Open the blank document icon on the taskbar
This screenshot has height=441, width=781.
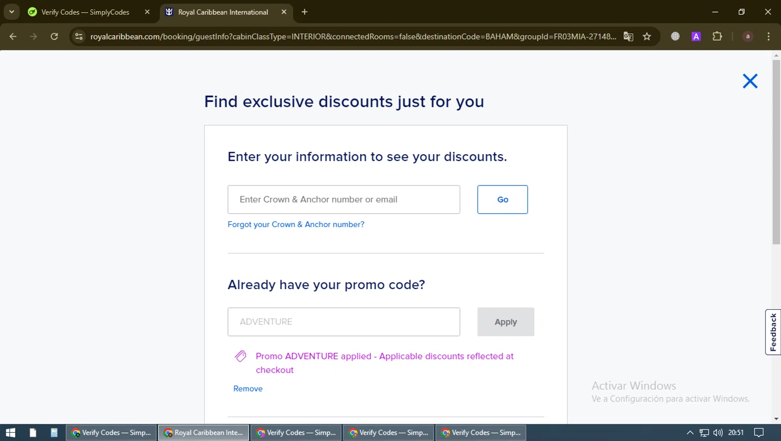33,433
